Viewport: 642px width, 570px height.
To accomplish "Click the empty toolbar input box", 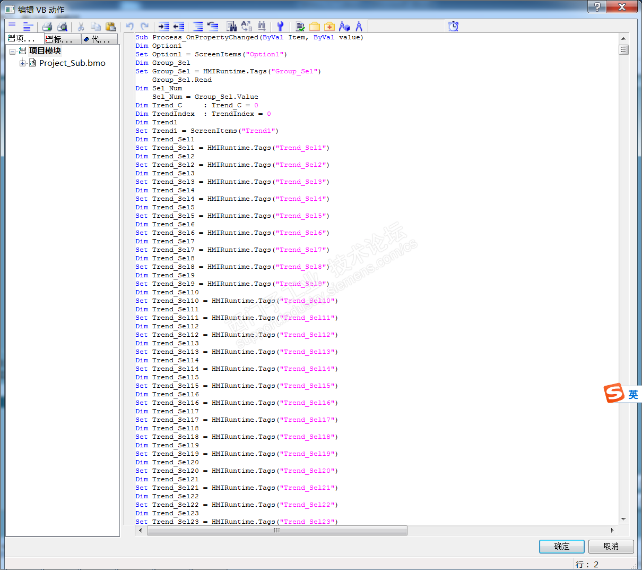I will click(406, 26).
